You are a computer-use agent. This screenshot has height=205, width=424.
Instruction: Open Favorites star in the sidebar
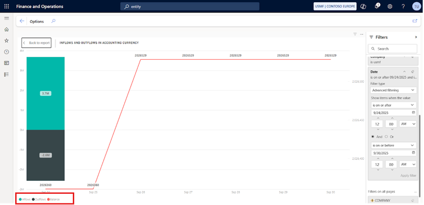pyautogui.click(x=7, y=40)
